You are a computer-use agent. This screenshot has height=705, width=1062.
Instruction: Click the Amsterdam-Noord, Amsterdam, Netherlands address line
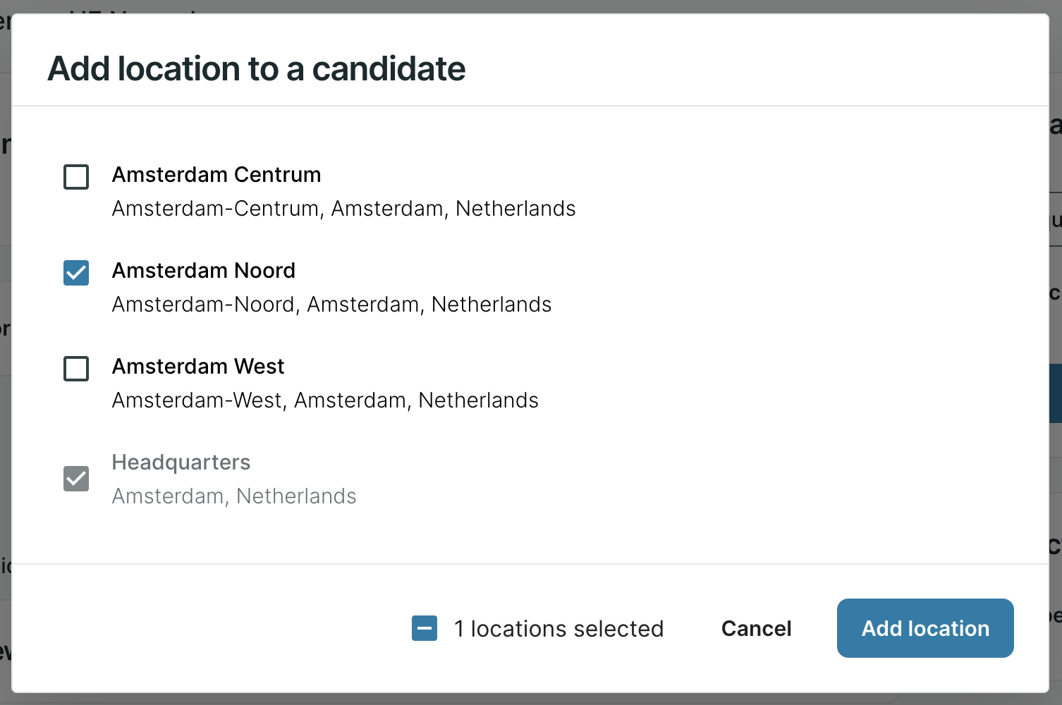point(331,305)
